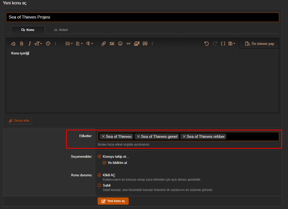The height and width of the screenshot is (209, 288).
Task: Toggle Ve bildirim al checkbox
Action: 104,163
